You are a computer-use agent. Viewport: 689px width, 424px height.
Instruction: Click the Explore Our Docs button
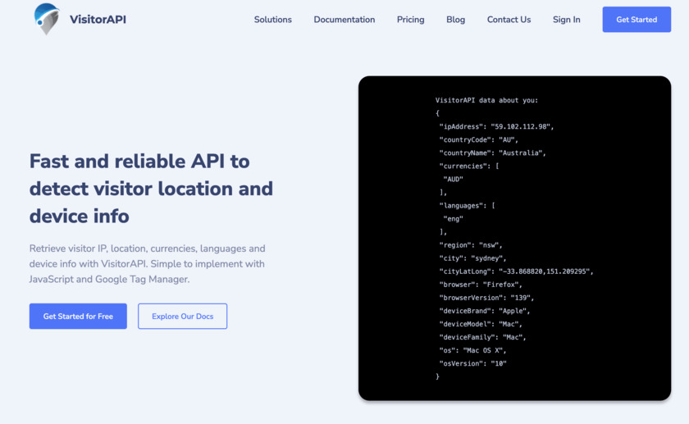182,316
